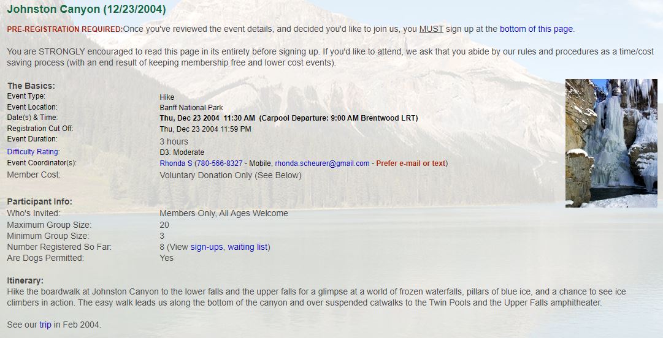
Task: Click the rhonda.scheurer@gmail.com email link
Action: [x=322, y=163]
